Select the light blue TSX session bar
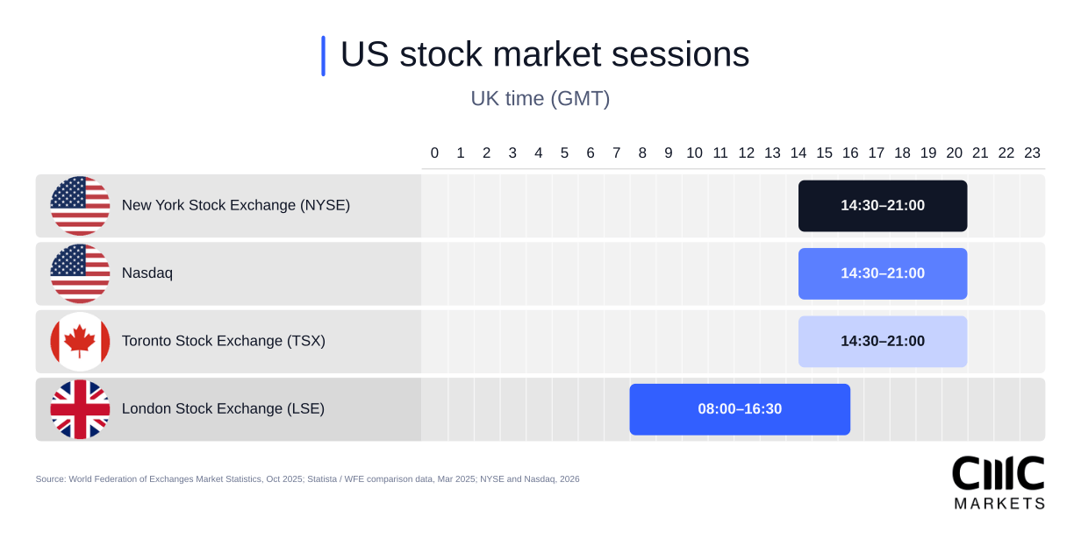This screenshot has width=1081, height=545. tap(883, 342)
